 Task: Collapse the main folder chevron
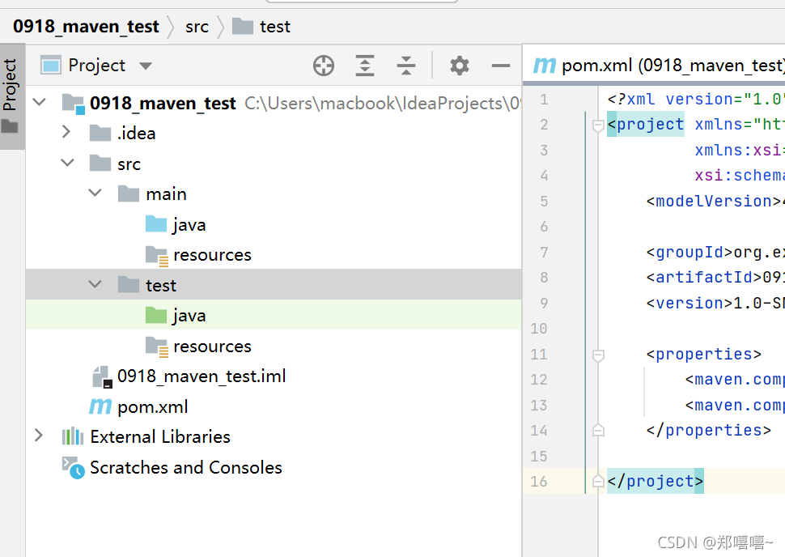(x=95, y=193)
